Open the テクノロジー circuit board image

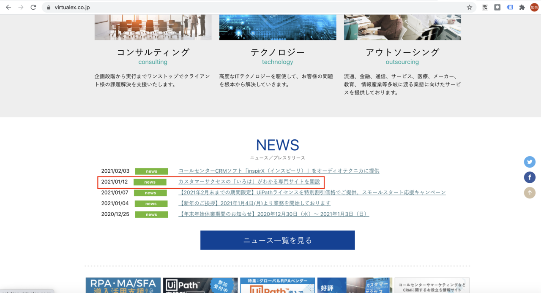278,27
